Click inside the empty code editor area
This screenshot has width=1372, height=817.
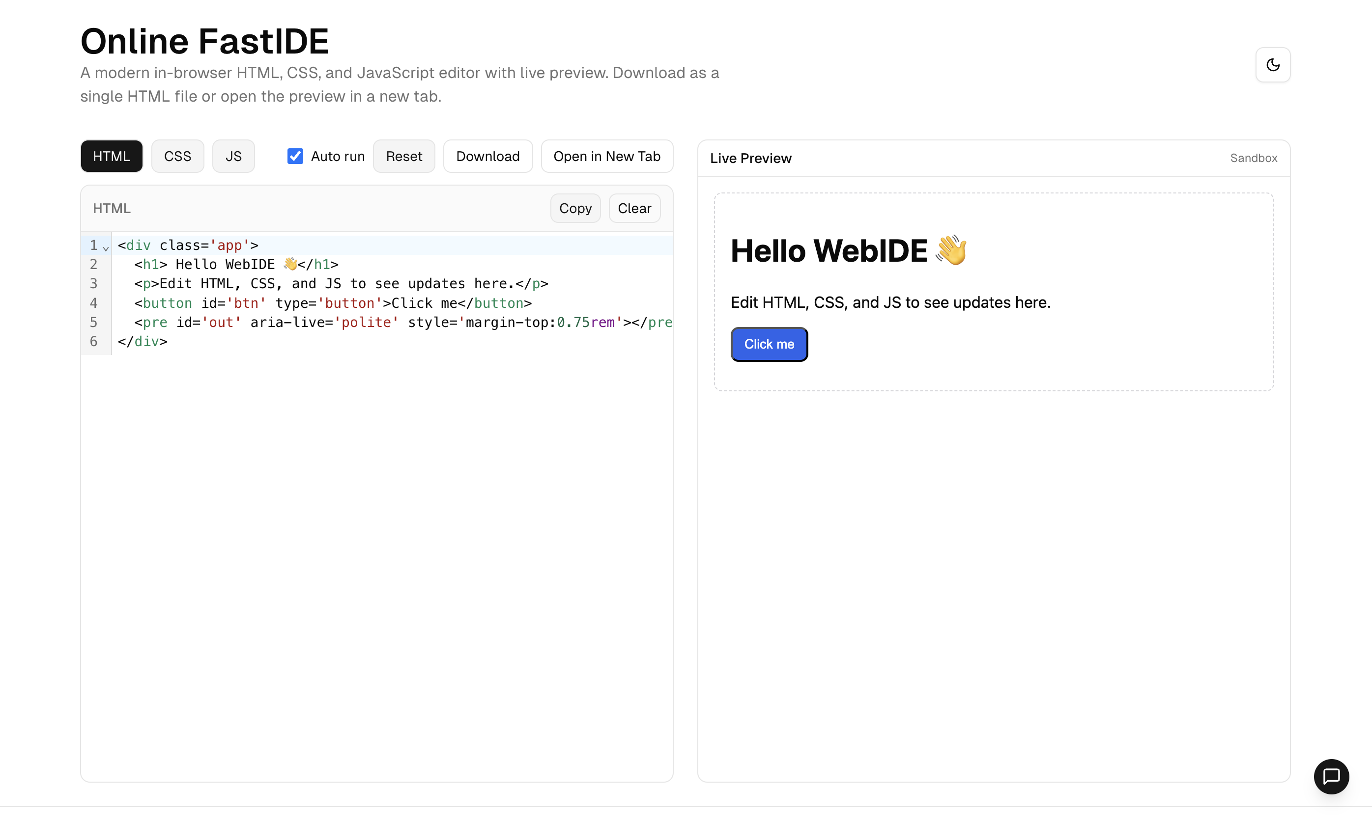377,550
